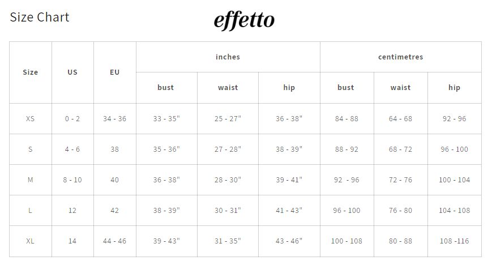The width and height of the screenshot is (492, 269).
Task: Click the centimetres group header
Action: (x=400, y=57)
